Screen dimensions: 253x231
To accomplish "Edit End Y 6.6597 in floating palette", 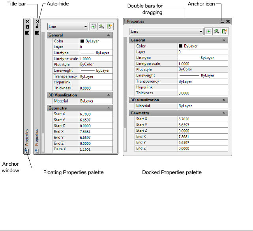I will 96,137.
